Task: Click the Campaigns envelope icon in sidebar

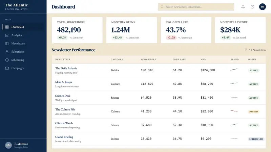Action: pyautogui.click(x=7, y=68)
